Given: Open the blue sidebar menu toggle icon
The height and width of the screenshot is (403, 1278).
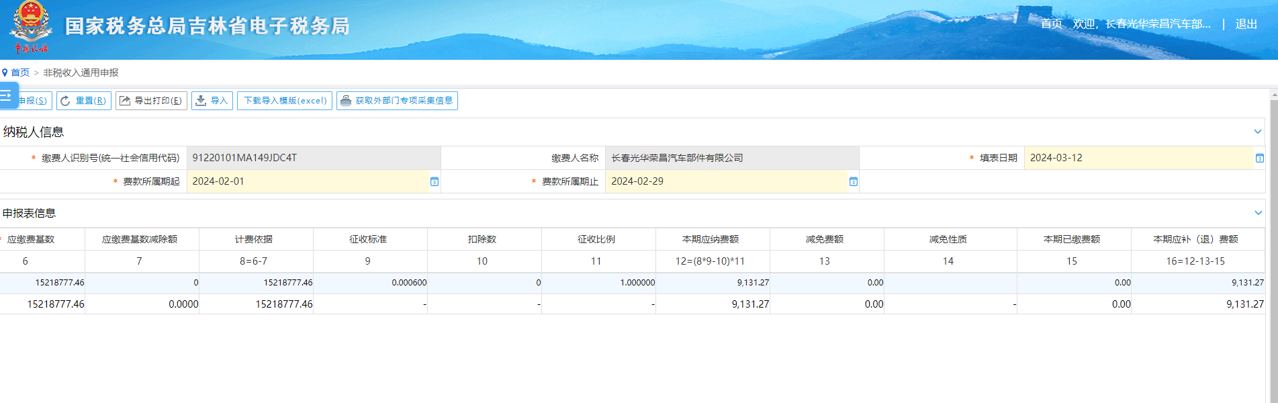Looking at the screenshot, I should click(x=8, y=95).
